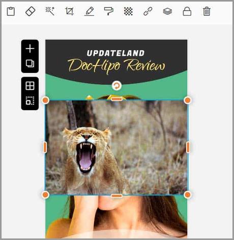Select the eraser tool icon
Image resolution: width=234 pixels, height=240 pixels.
coord(30,11)
